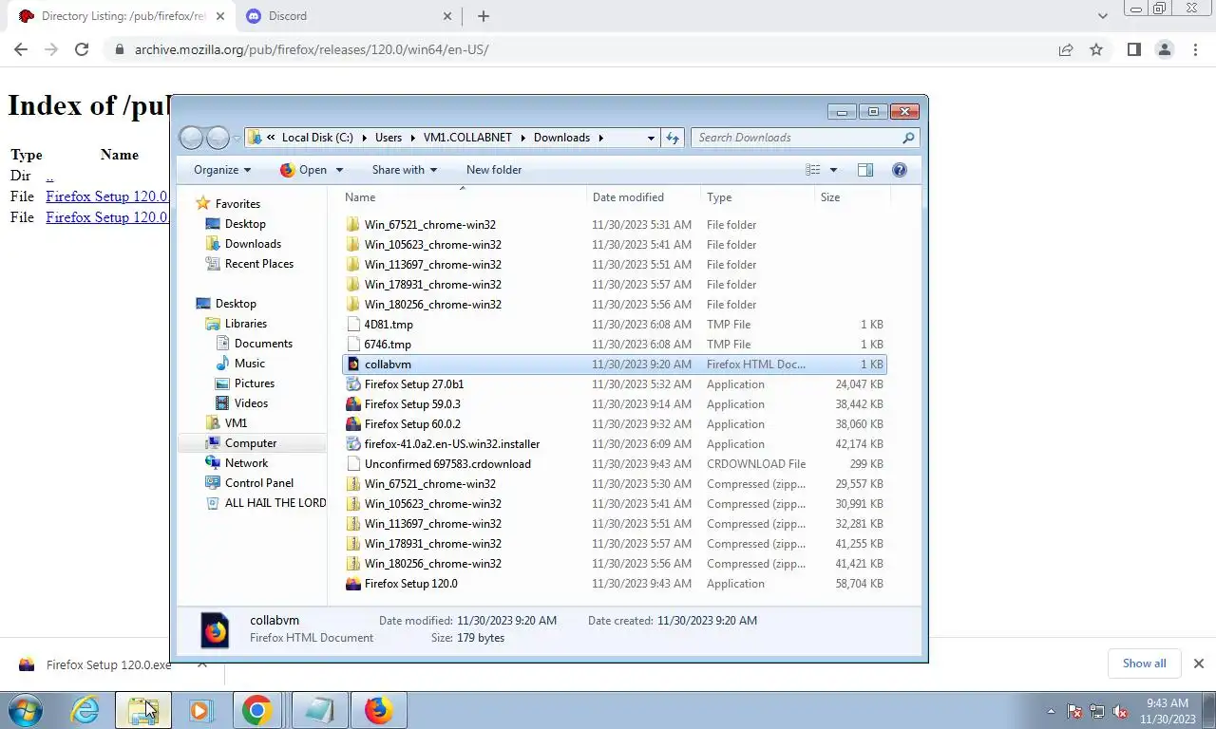This screenshot has width=1216, height=729.
Task: Click the search magnifier in Explorer
Action: (908, 138)
